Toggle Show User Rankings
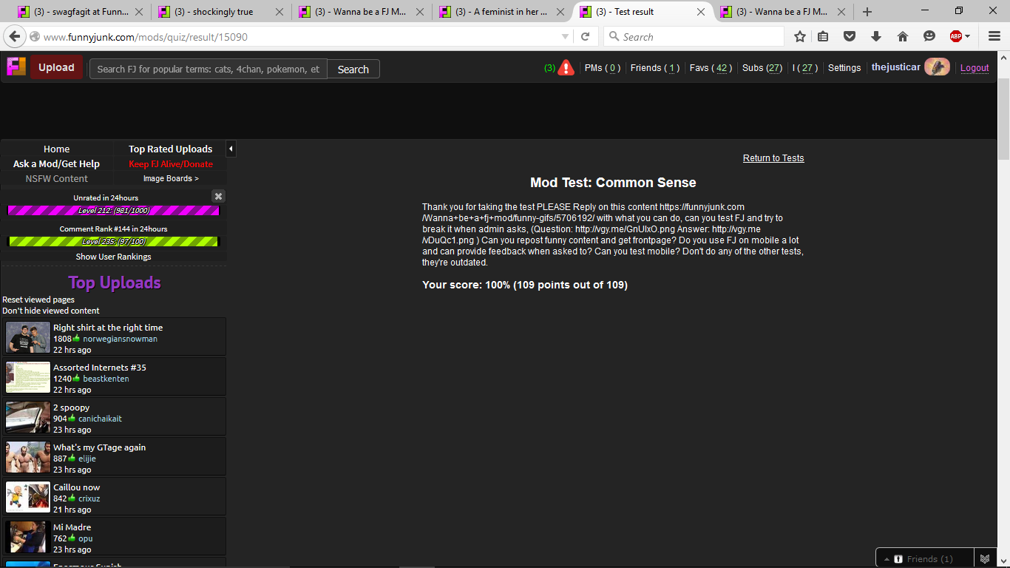Image resolution: width=1010 pixels, height=568 pixels. [113, 257]
